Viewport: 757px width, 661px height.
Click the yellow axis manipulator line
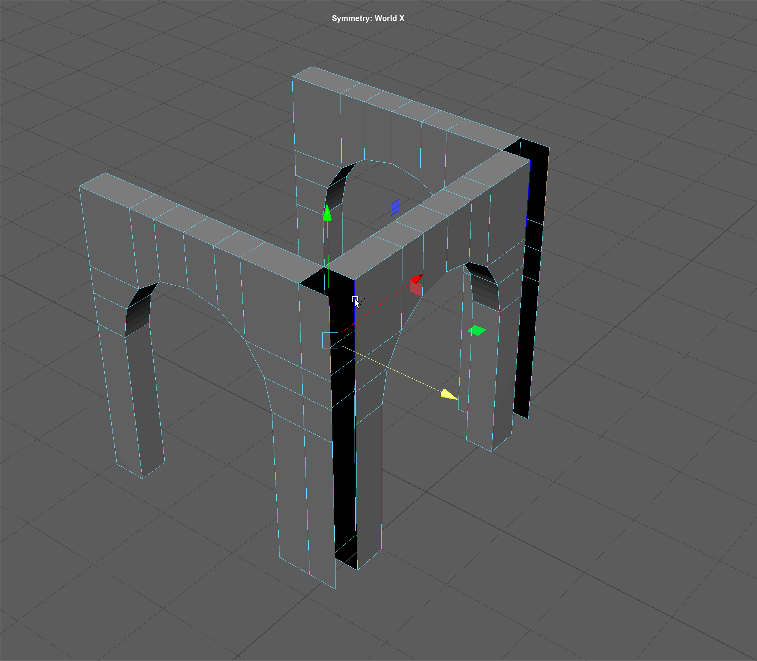(393, 370)
